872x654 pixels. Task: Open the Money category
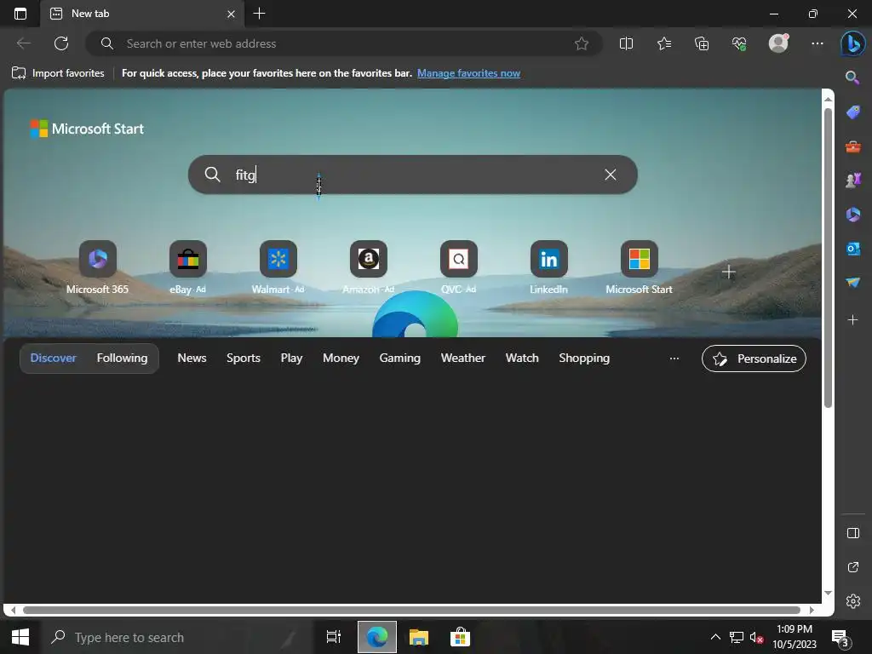pos(341,358)
